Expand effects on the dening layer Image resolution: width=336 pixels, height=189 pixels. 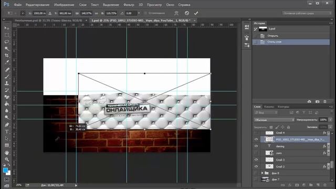click(x=329, y=146)
